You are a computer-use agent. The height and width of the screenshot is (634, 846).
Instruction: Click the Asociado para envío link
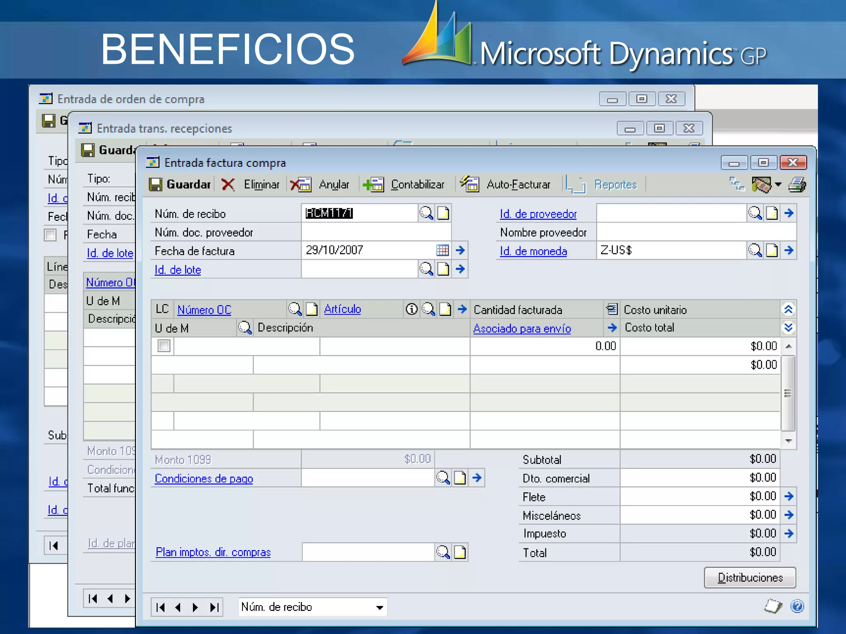[522, 329]
